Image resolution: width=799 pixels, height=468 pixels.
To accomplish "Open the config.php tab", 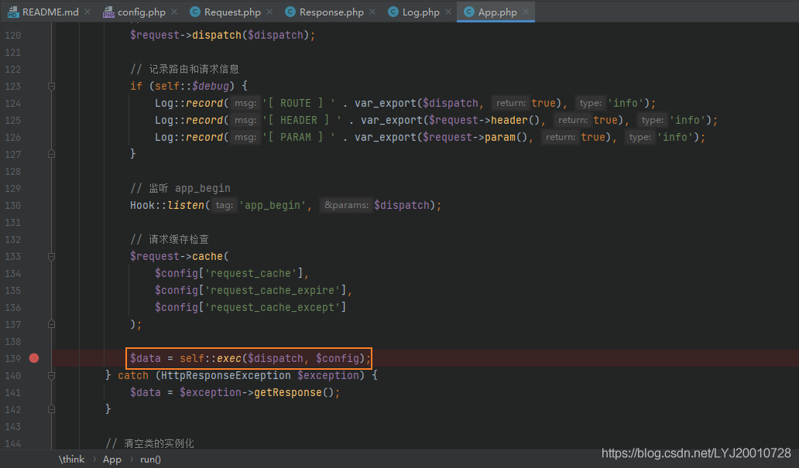I will point(141,12).
